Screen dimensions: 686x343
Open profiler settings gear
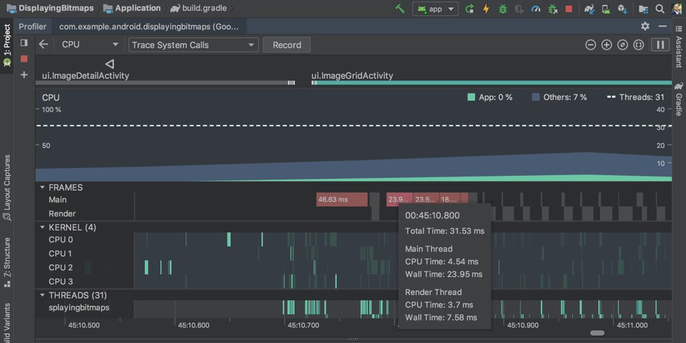[645, 26]
